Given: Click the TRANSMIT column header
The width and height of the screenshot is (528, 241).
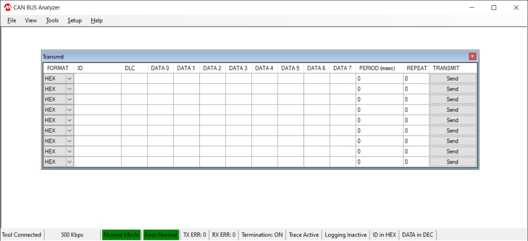Looking at the screenshot, I should pyautogui.click(x=453, y=68).
